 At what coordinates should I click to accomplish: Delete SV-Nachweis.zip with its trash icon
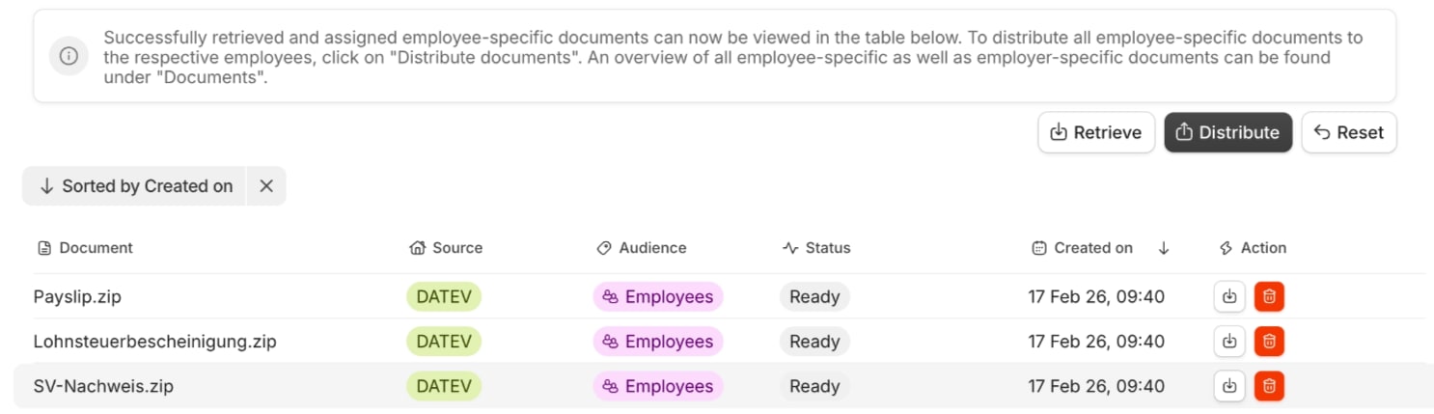click(1269, 386)
